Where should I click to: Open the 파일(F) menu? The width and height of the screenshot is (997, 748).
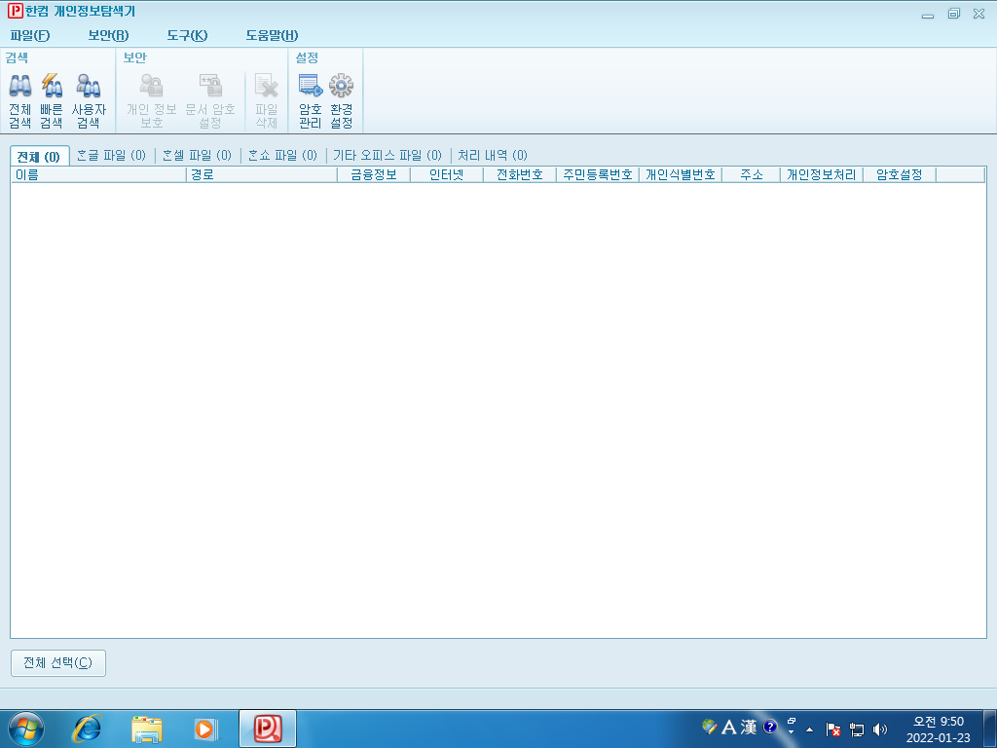click(30, 36)
